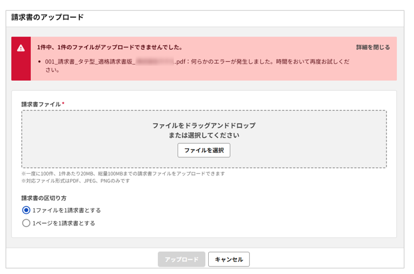The image size is (414, 274).
Task: Cancel the upload with キャンセル button
Action: tap(229, 259)
